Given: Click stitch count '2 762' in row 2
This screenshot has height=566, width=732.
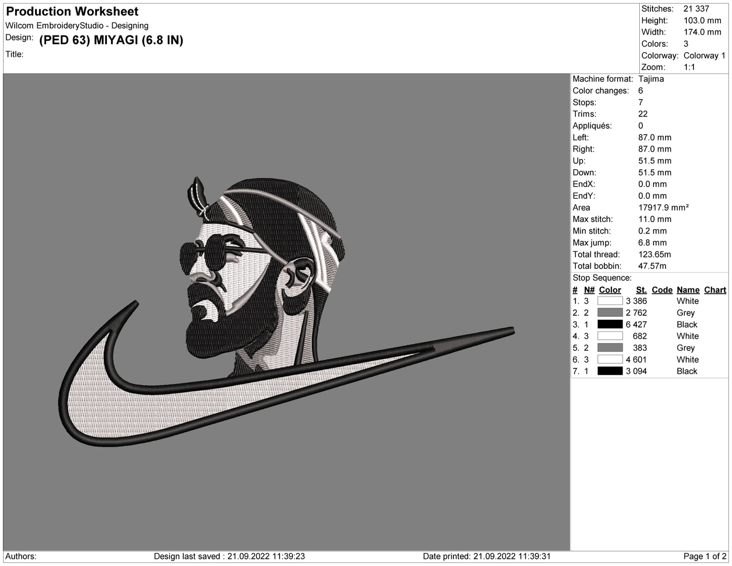Looking at the screenshot, I should (x=636, y=313).
